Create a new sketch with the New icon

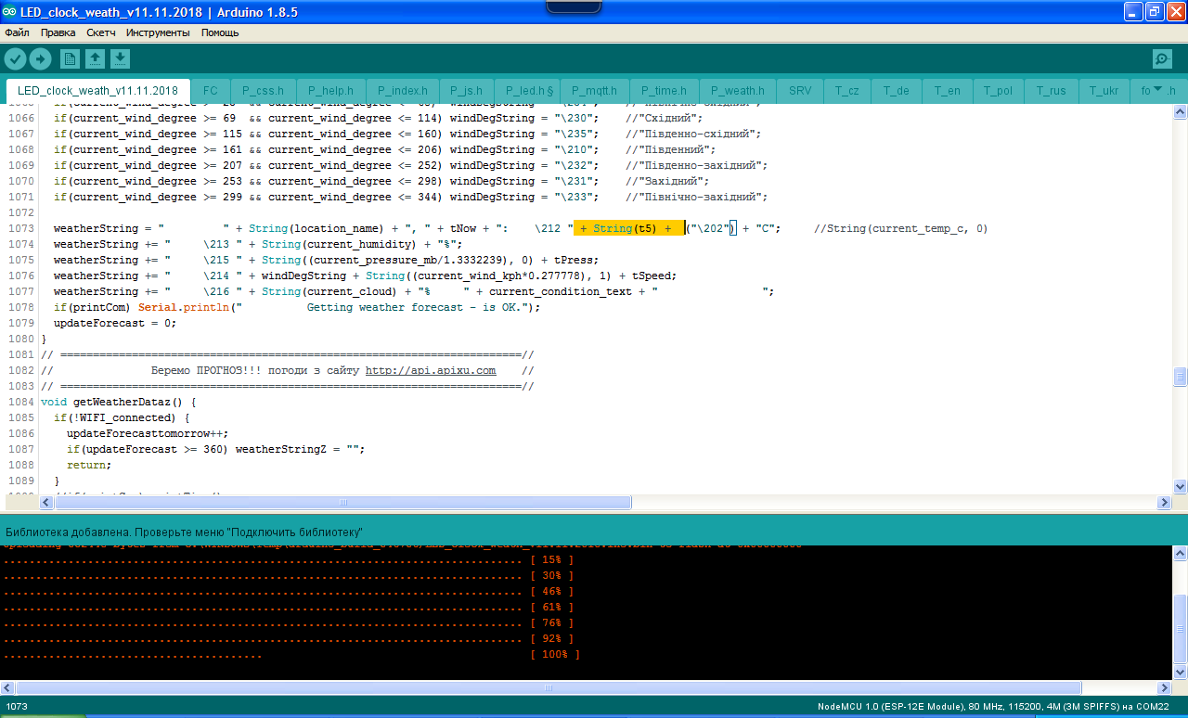coord(70,58)
